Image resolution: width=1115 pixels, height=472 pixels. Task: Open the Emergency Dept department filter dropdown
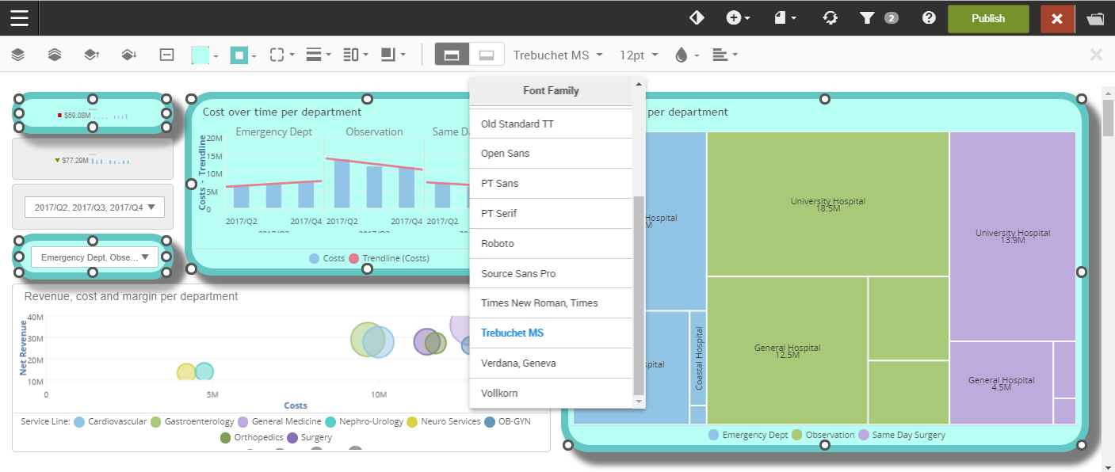94,257
